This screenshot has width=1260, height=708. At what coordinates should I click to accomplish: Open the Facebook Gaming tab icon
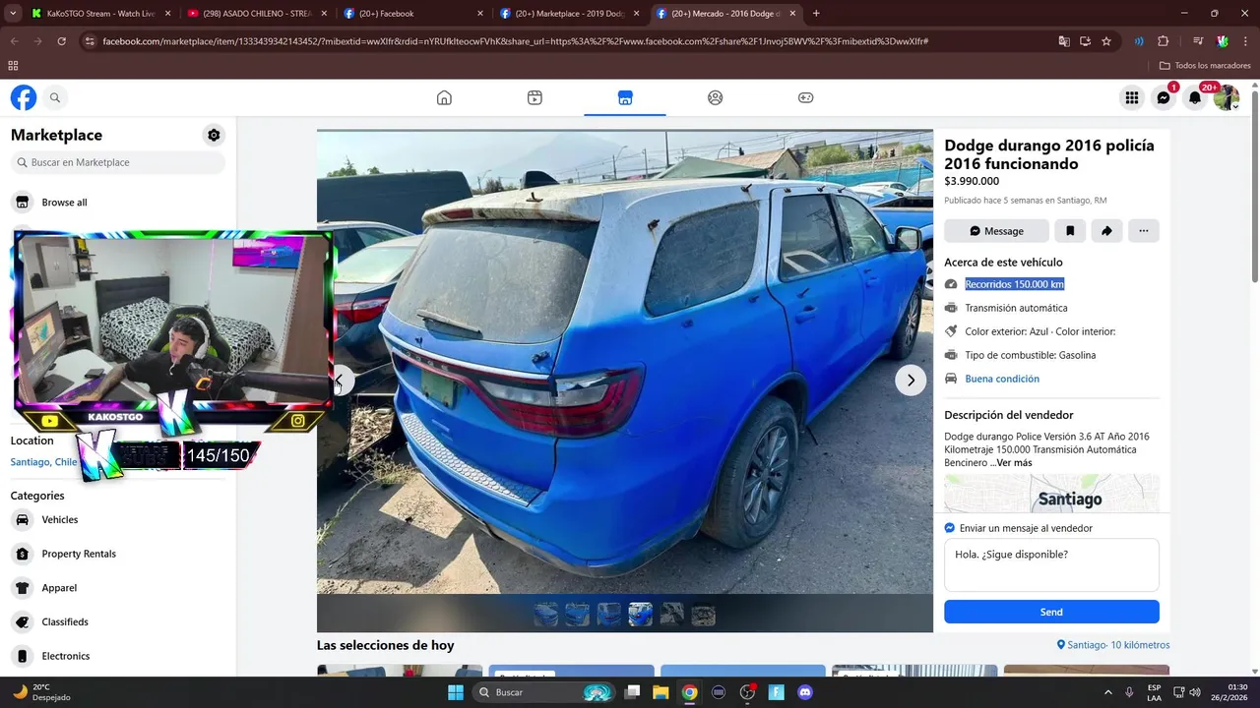[x=805, y=97]
